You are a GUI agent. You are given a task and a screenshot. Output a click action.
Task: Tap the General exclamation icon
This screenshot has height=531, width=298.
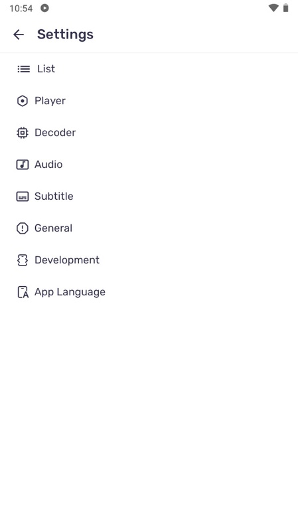[x=23, y=228]
